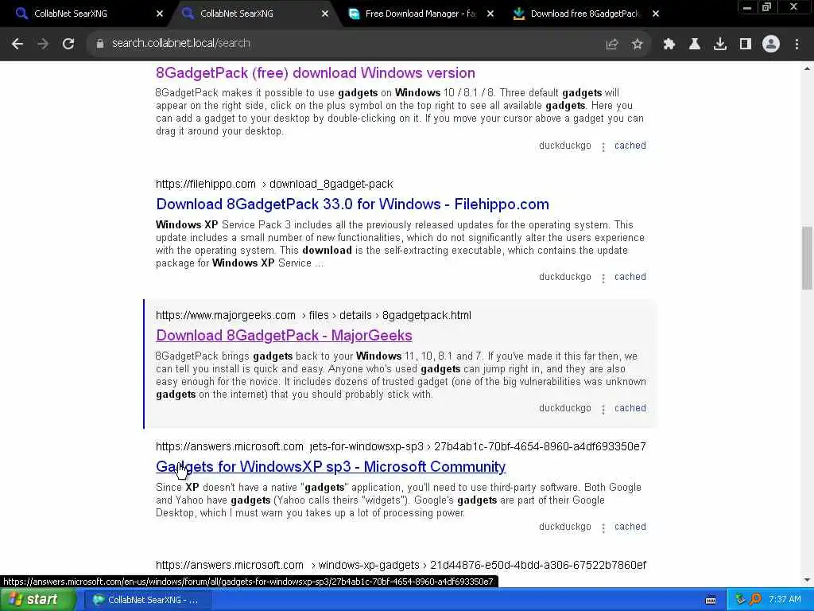This screenshot has height=611, width=814.
Task: Click the page vertical scrollbar thumb
Action: pos(807,259)
